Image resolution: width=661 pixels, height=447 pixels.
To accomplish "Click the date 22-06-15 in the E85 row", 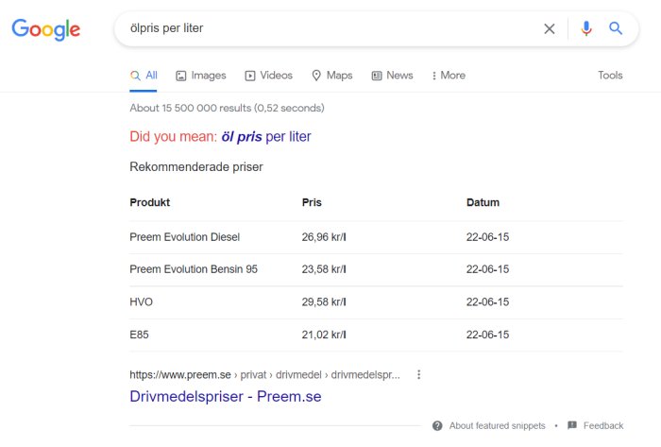I will 487,335.
